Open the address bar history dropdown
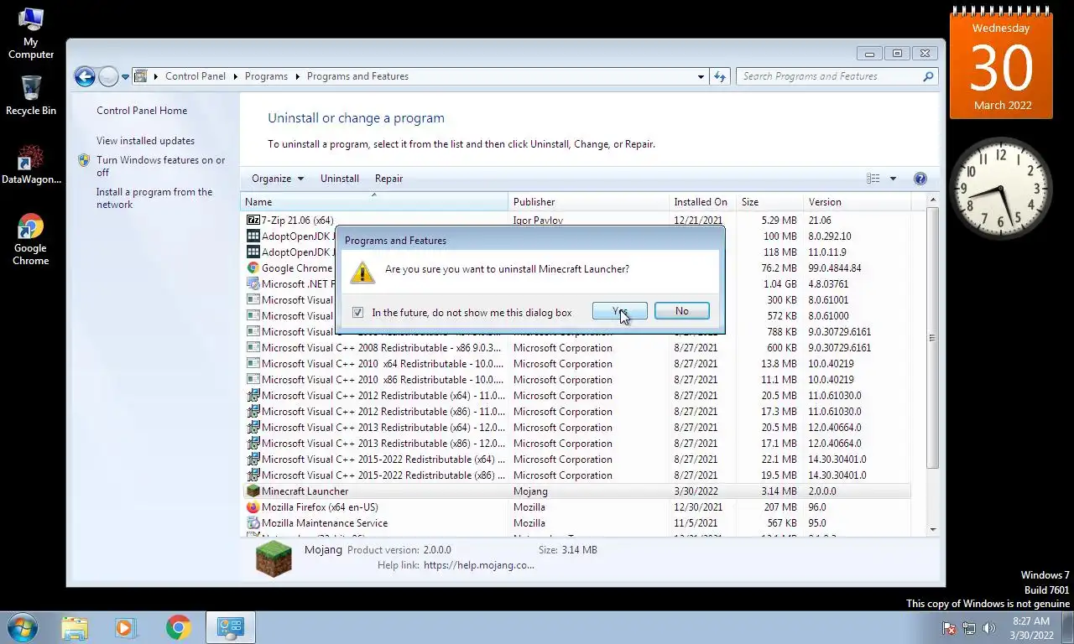 coord(701,76)
